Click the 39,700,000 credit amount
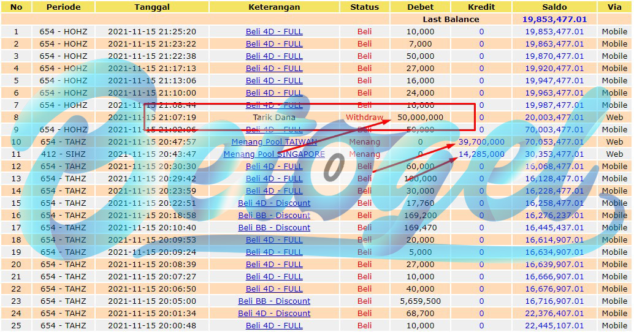The height and width of the screenshot is (332, 634). pos(481,141)
